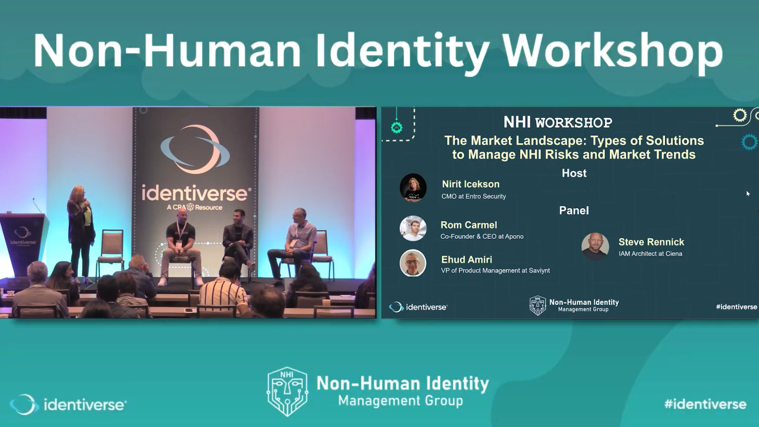Select the blue gear icon at slide's right edge

750,141
